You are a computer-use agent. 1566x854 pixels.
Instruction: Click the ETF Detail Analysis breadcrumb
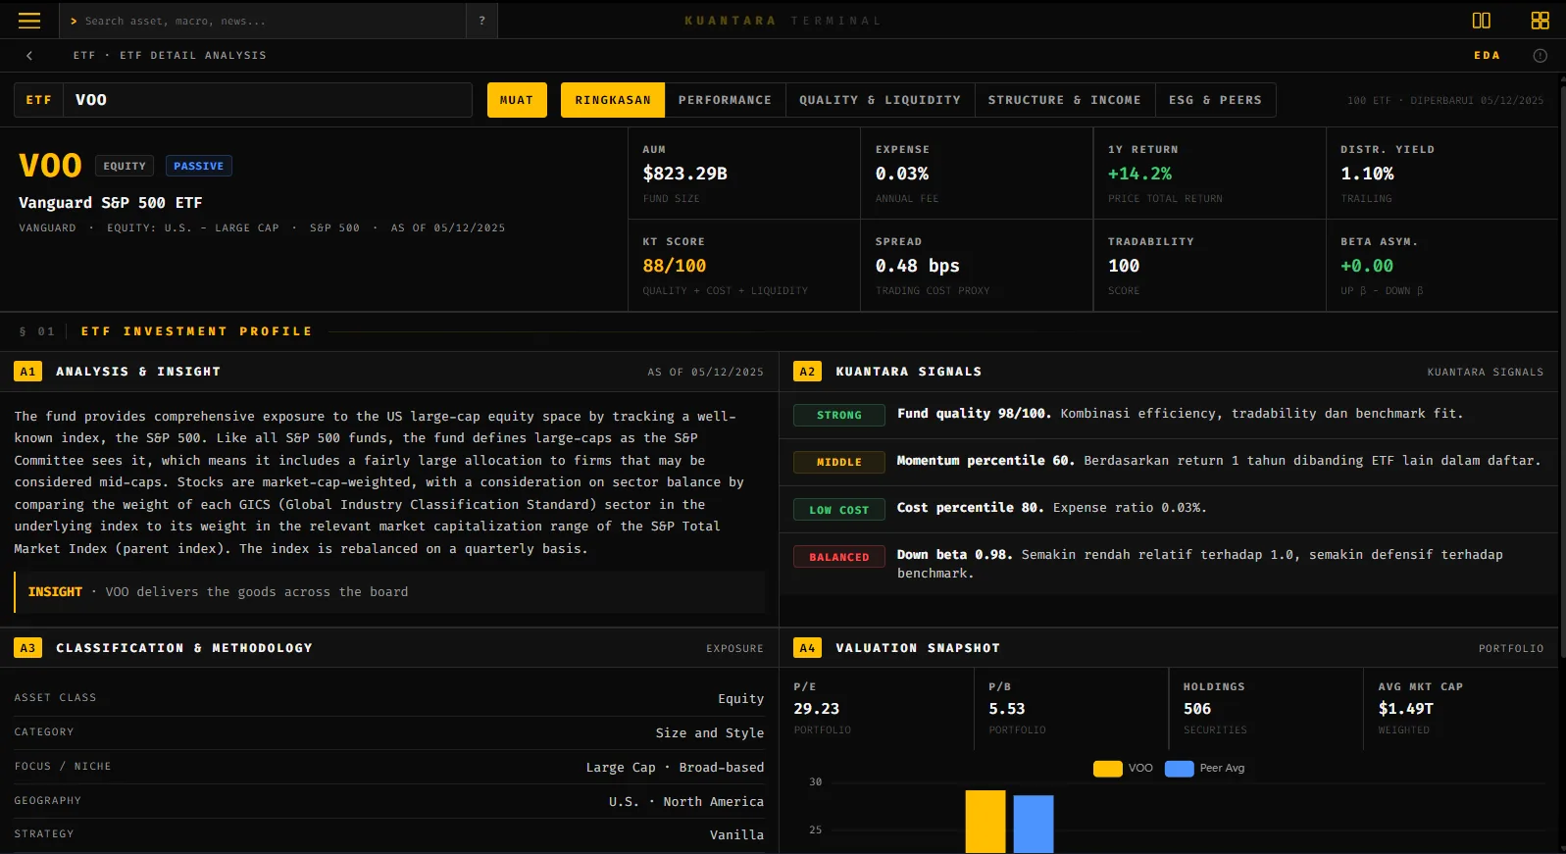(193, 56)
